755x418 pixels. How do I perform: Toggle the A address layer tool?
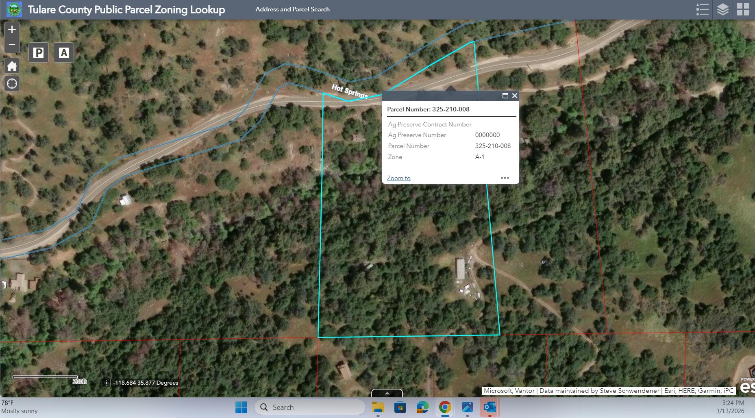click(63, 52)
